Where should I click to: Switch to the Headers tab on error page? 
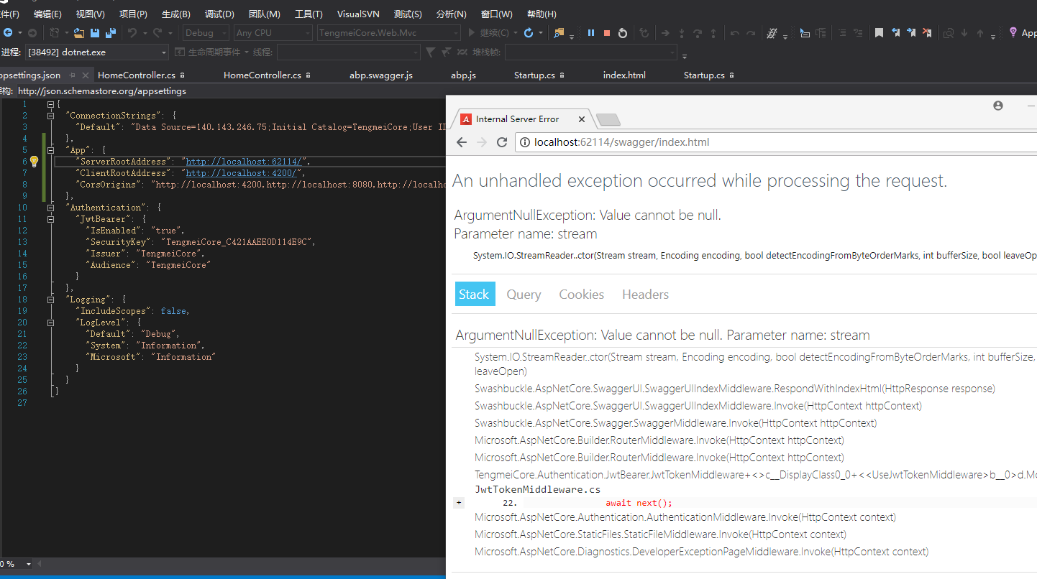click(645, 295)
